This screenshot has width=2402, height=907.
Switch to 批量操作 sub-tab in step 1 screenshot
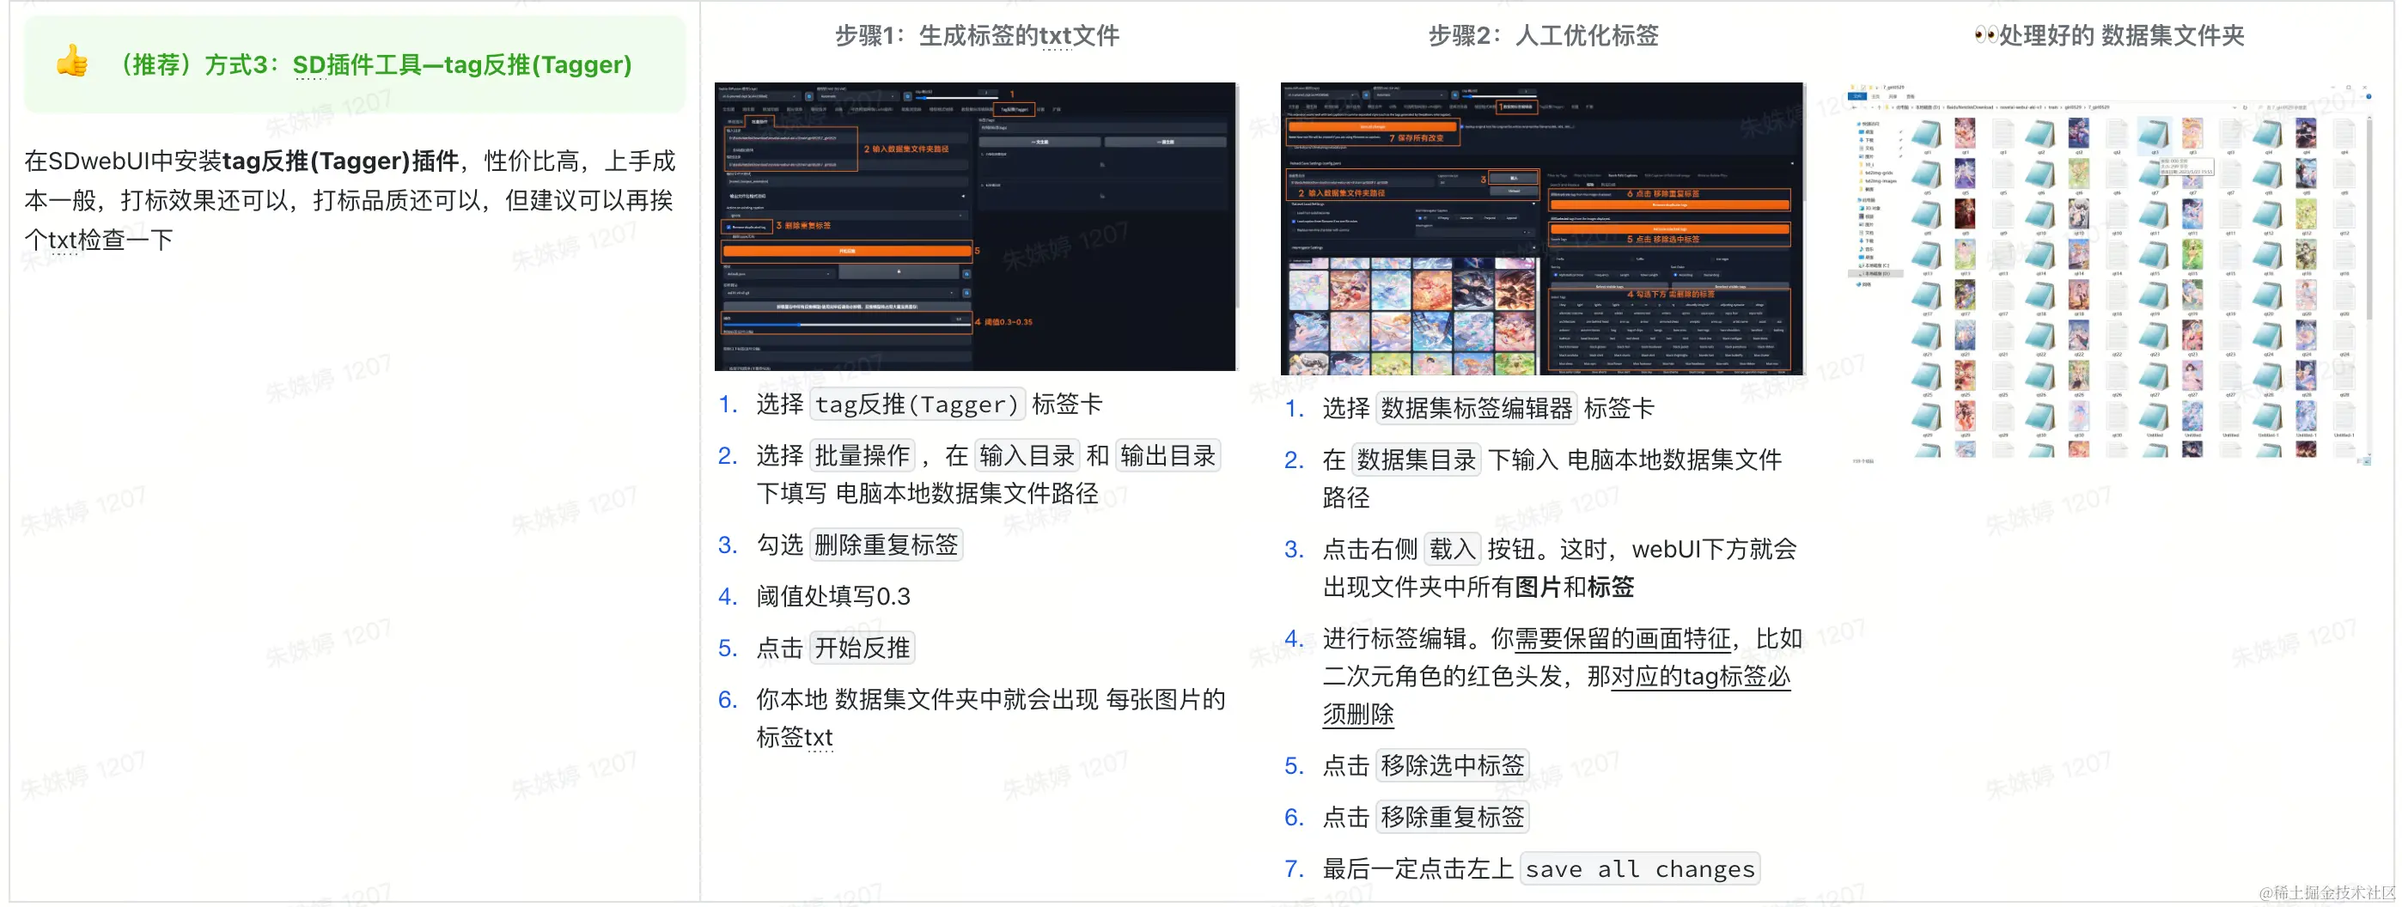pyautogui.click(x=760, y=122)
